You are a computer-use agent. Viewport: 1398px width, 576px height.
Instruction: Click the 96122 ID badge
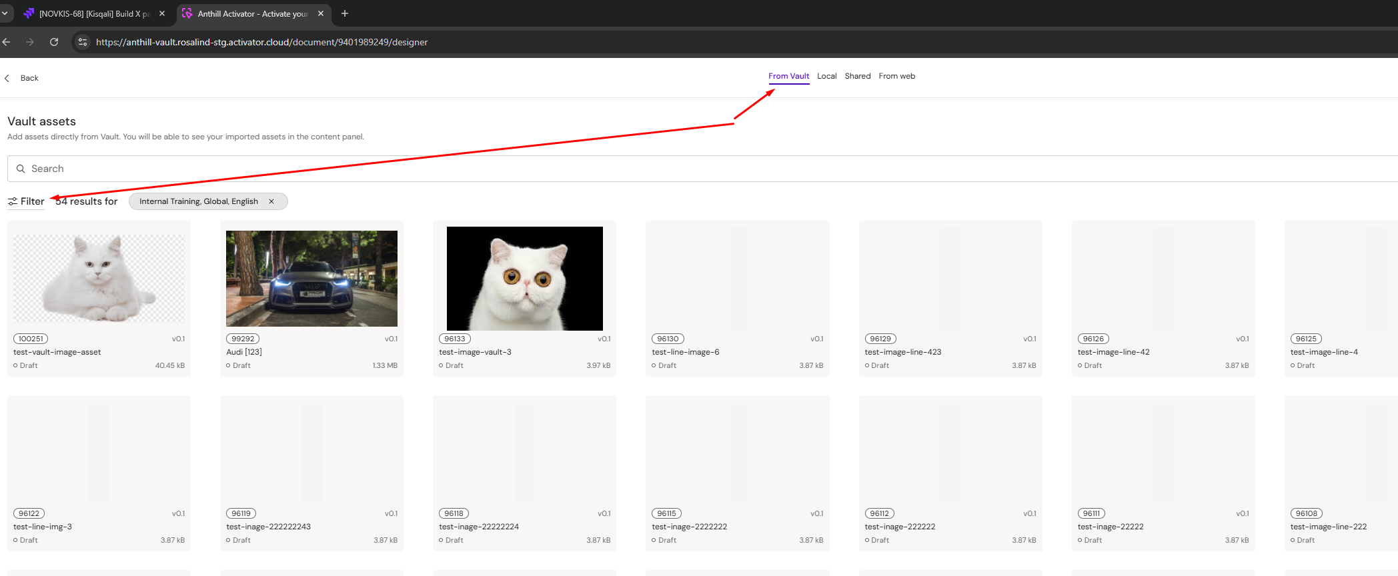(x=29, y=513)
